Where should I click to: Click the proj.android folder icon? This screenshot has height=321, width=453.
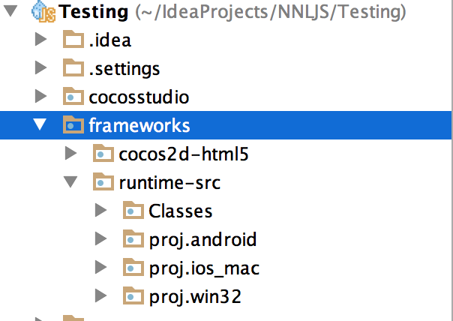[133, 239]
